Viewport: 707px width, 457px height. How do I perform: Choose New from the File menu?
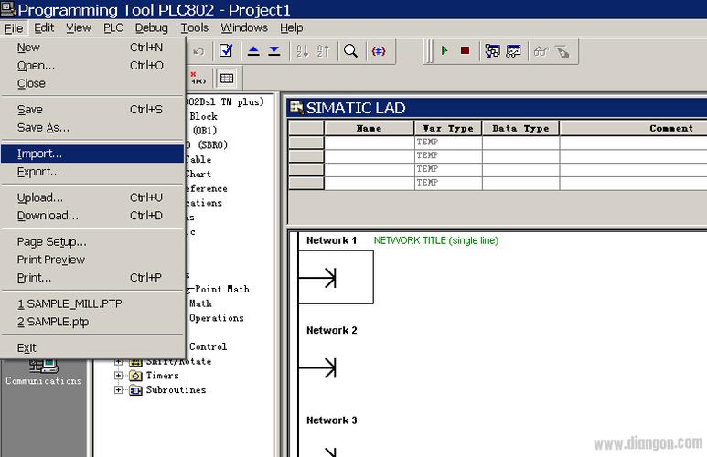pyautogui.click(x=92, y=48)
